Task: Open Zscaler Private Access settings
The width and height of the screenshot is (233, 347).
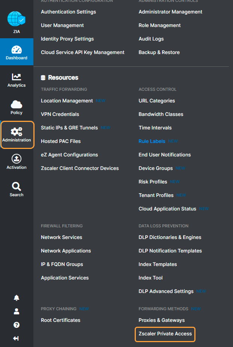Action: 165,334
